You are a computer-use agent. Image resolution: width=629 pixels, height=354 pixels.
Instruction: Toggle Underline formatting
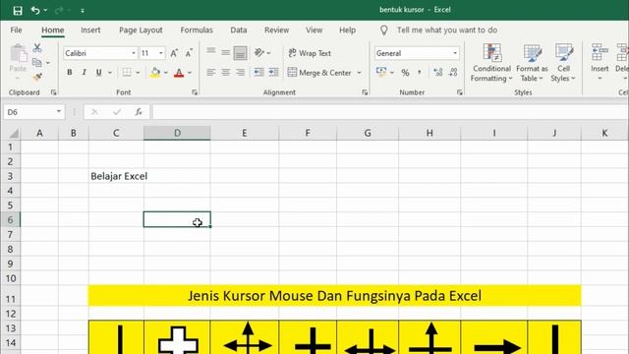[98, 73]
